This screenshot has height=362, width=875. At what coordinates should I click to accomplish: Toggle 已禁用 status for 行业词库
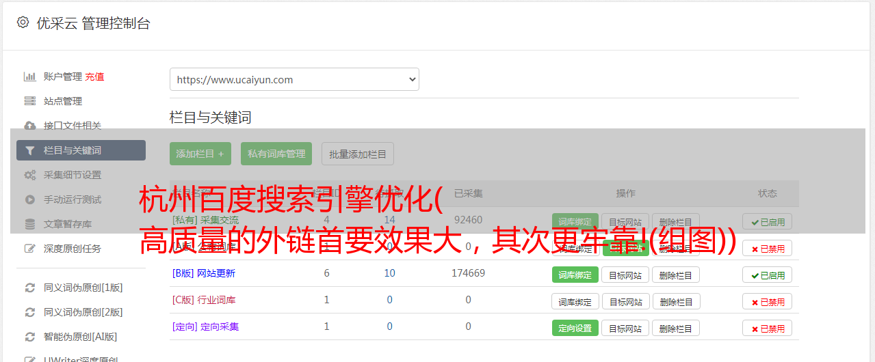click(x=768, y=301)
